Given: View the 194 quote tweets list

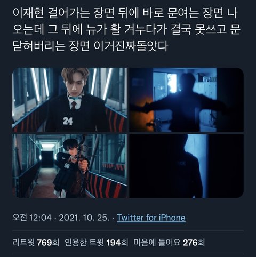Looking at the screenshot, I should (96, 243).
